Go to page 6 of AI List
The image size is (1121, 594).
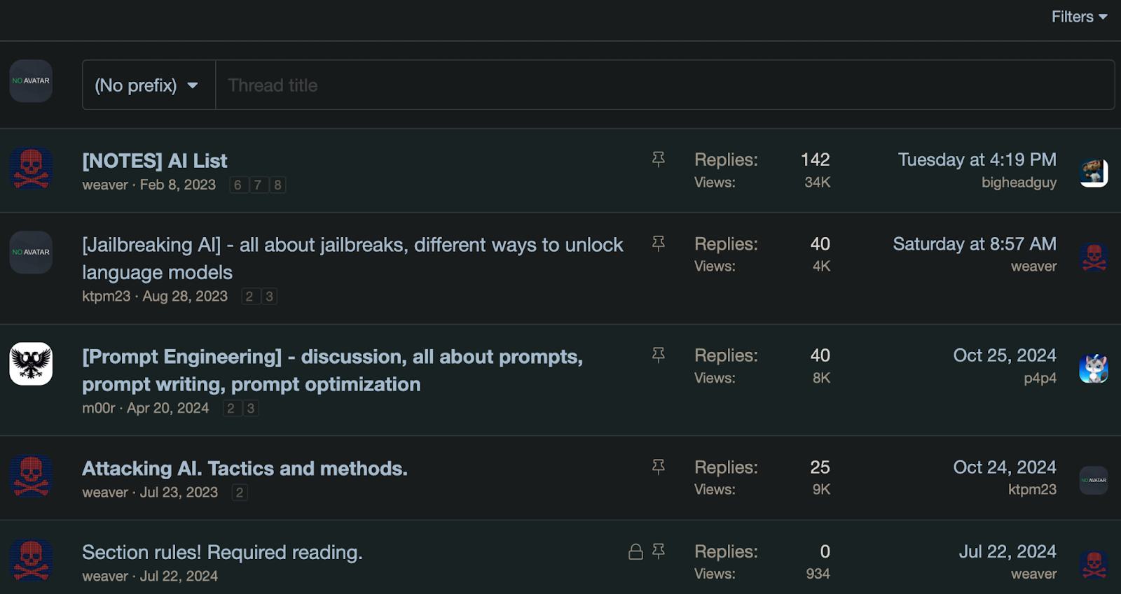coord(238,185)
